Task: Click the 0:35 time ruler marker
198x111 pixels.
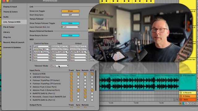Action: point(111,103)
